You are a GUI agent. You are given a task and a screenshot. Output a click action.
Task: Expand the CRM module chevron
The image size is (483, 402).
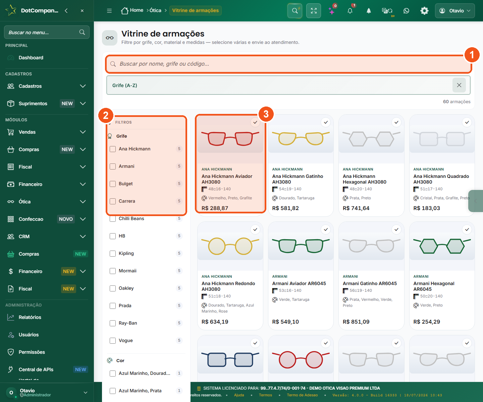pos(83,237)
